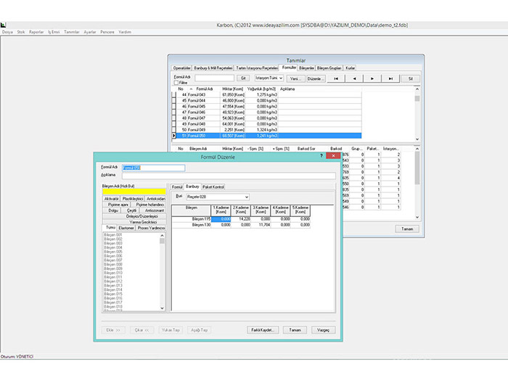Screen dimensions: 508x381
Task: Click the Farklı Kaydet button
Action: 263,329
